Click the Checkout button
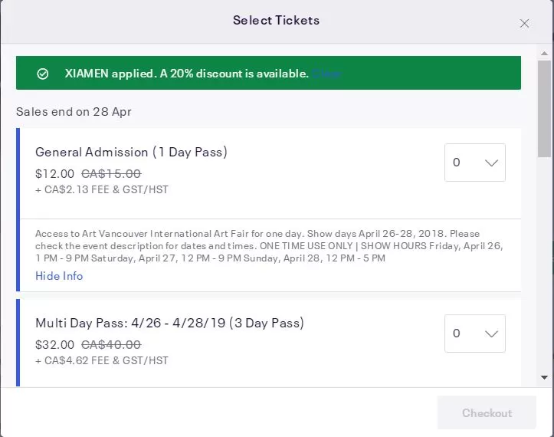 click(487, 412)
